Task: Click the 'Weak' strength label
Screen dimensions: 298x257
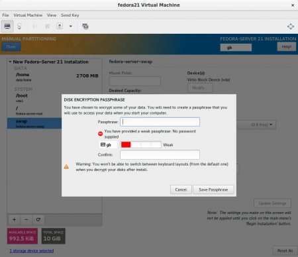Action: (168, 145)
